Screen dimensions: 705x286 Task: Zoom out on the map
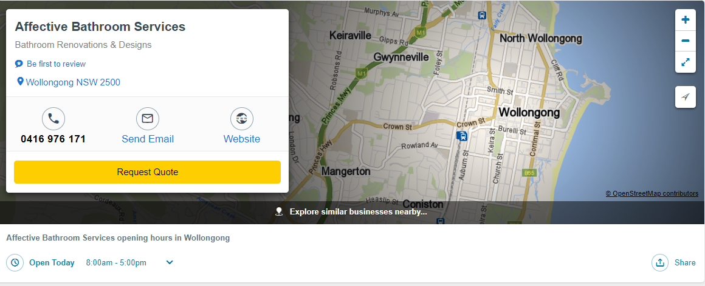click(x=685, y=41)
